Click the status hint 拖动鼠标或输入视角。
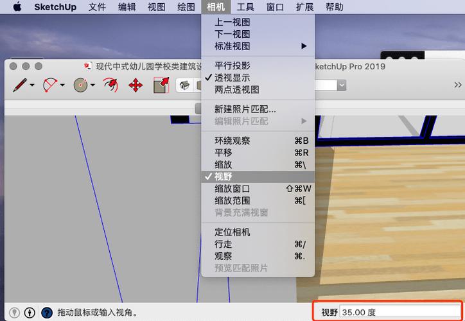The width and height of the screenshot is (465, 321). [x=98, y=312]
